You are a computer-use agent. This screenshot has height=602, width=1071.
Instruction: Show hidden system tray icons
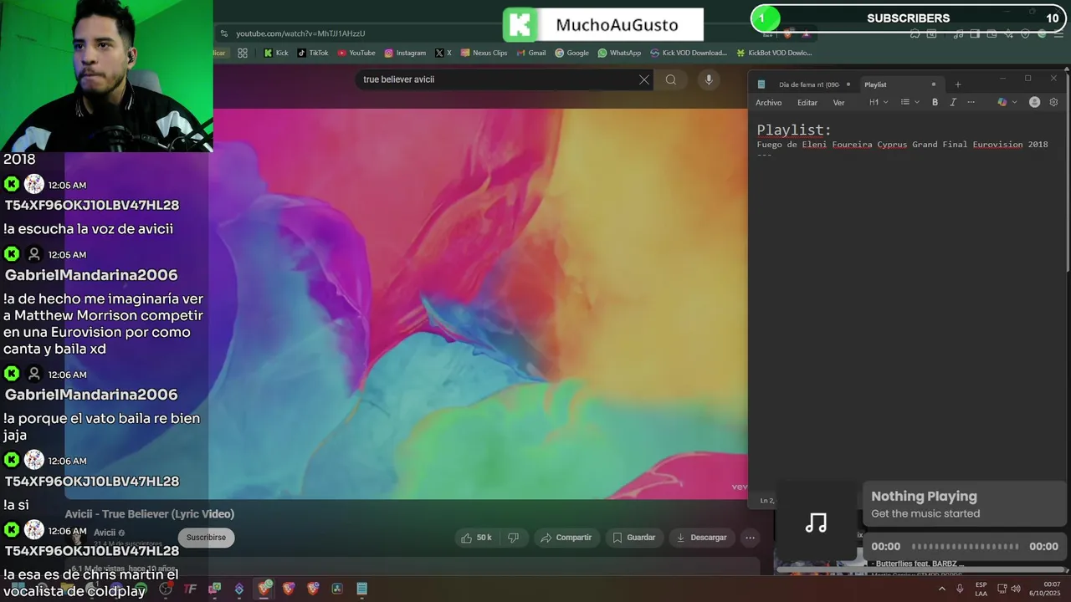coord(941,589)
